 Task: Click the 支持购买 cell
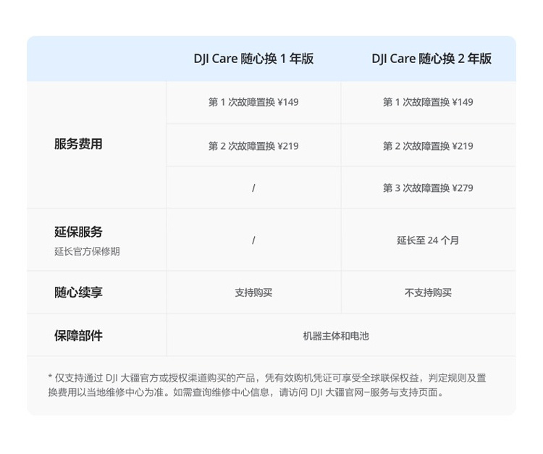point(253,293)
